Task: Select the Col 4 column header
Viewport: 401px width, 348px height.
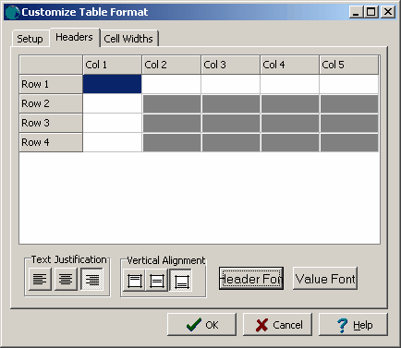Action: pos(289,65)
